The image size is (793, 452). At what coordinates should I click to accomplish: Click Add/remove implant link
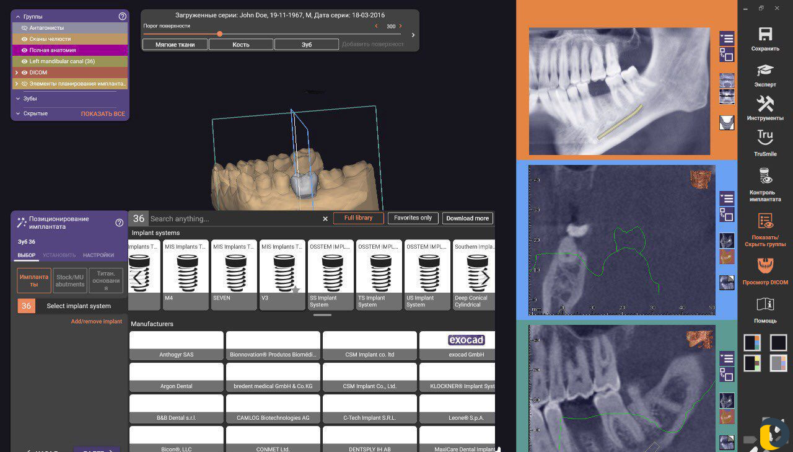coord(97,322)
